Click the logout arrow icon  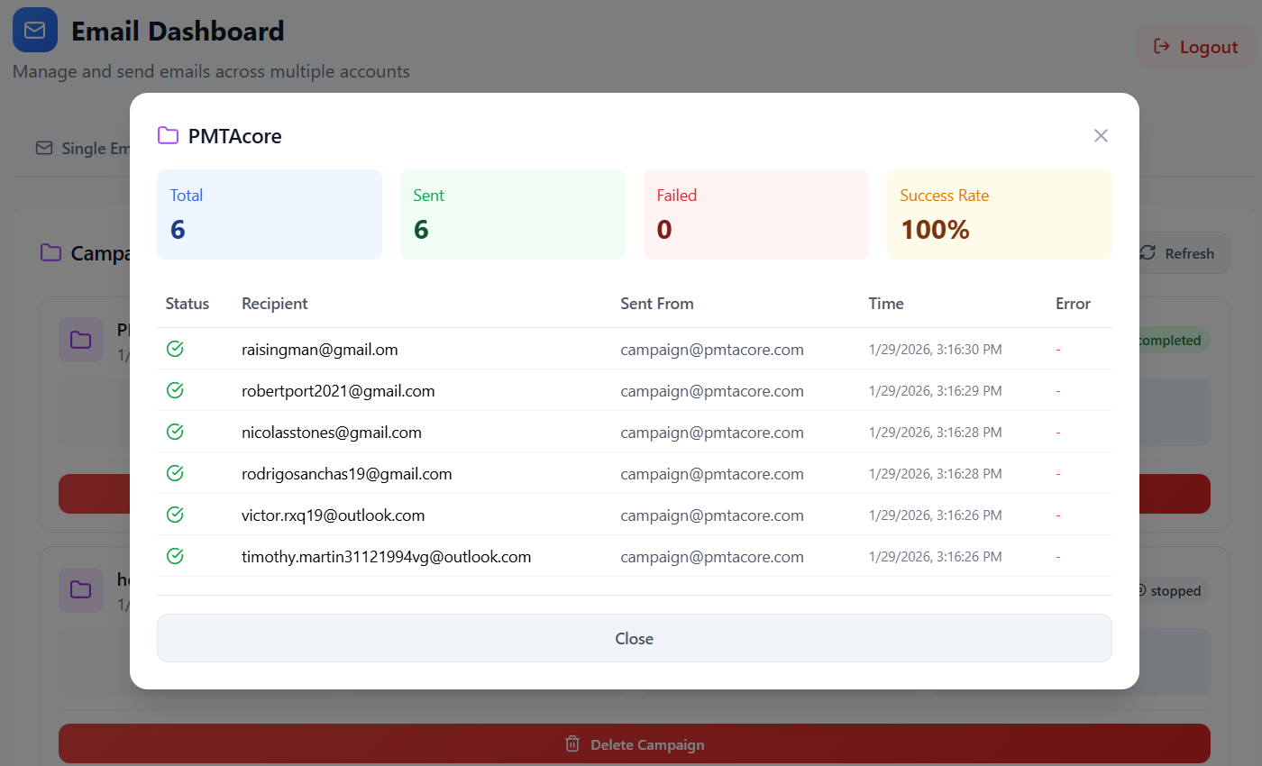pyautogui.click(x=1162, y=46)
